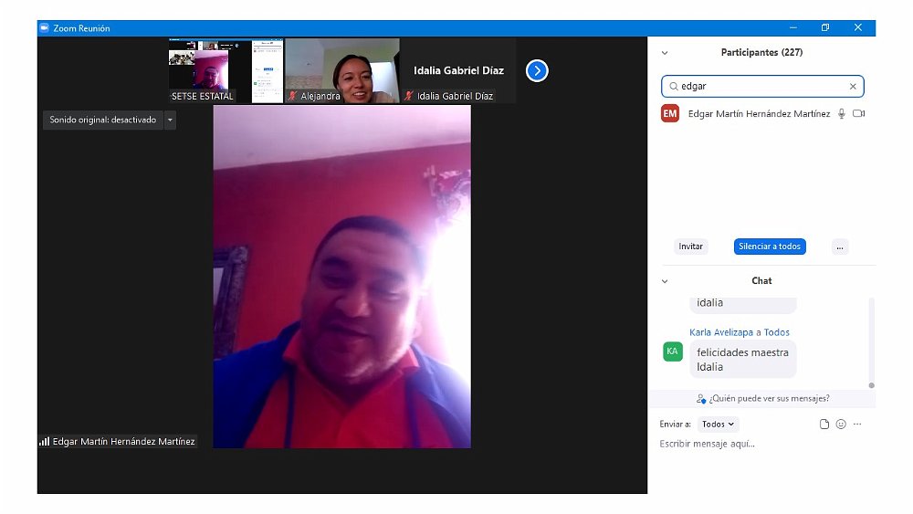Click the microphone icon beside Edgar Martín
Screen dimensions: 913x514
[841, 114]
